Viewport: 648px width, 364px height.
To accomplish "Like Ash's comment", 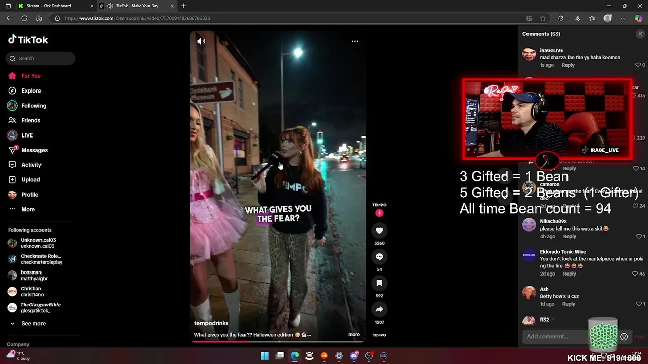I will pyautogui.click(x=639, y=304).
